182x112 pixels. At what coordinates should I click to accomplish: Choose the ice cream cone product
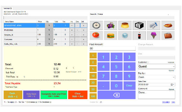pos(154,36)
